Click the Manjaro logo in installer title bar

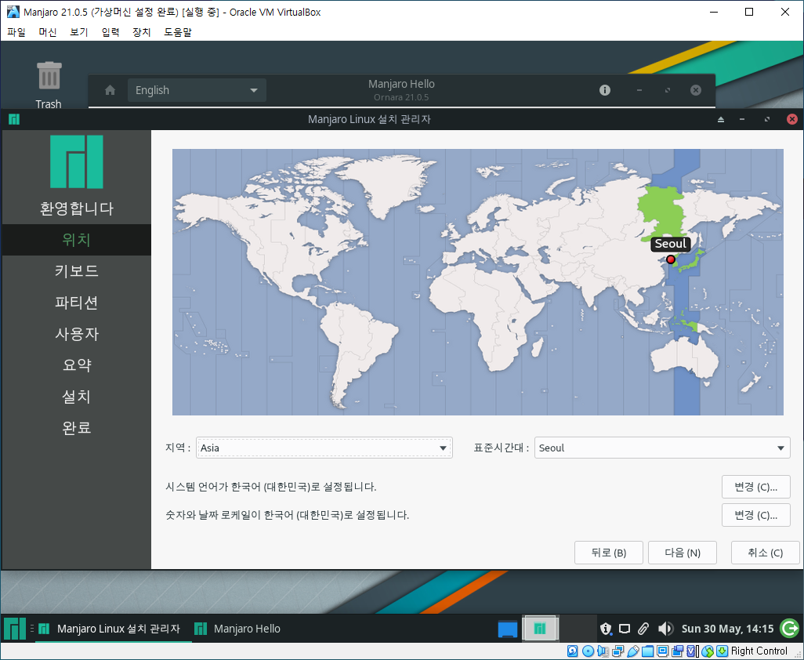click(x=14, y=119)
